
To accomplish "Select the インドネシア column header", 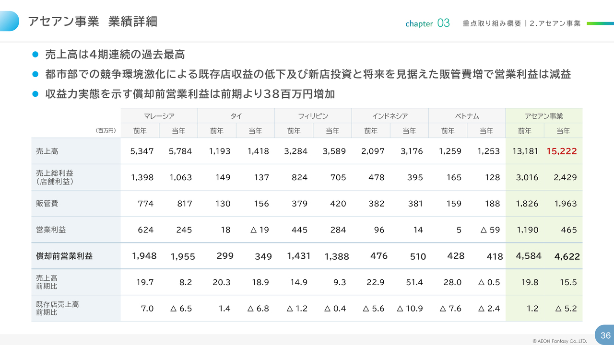I will point(390,116).
